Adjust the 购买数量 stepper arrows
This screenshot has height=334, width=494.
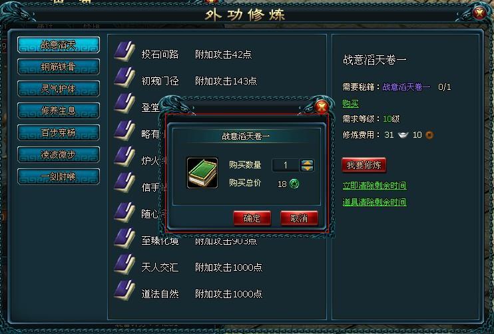[307, 165]
